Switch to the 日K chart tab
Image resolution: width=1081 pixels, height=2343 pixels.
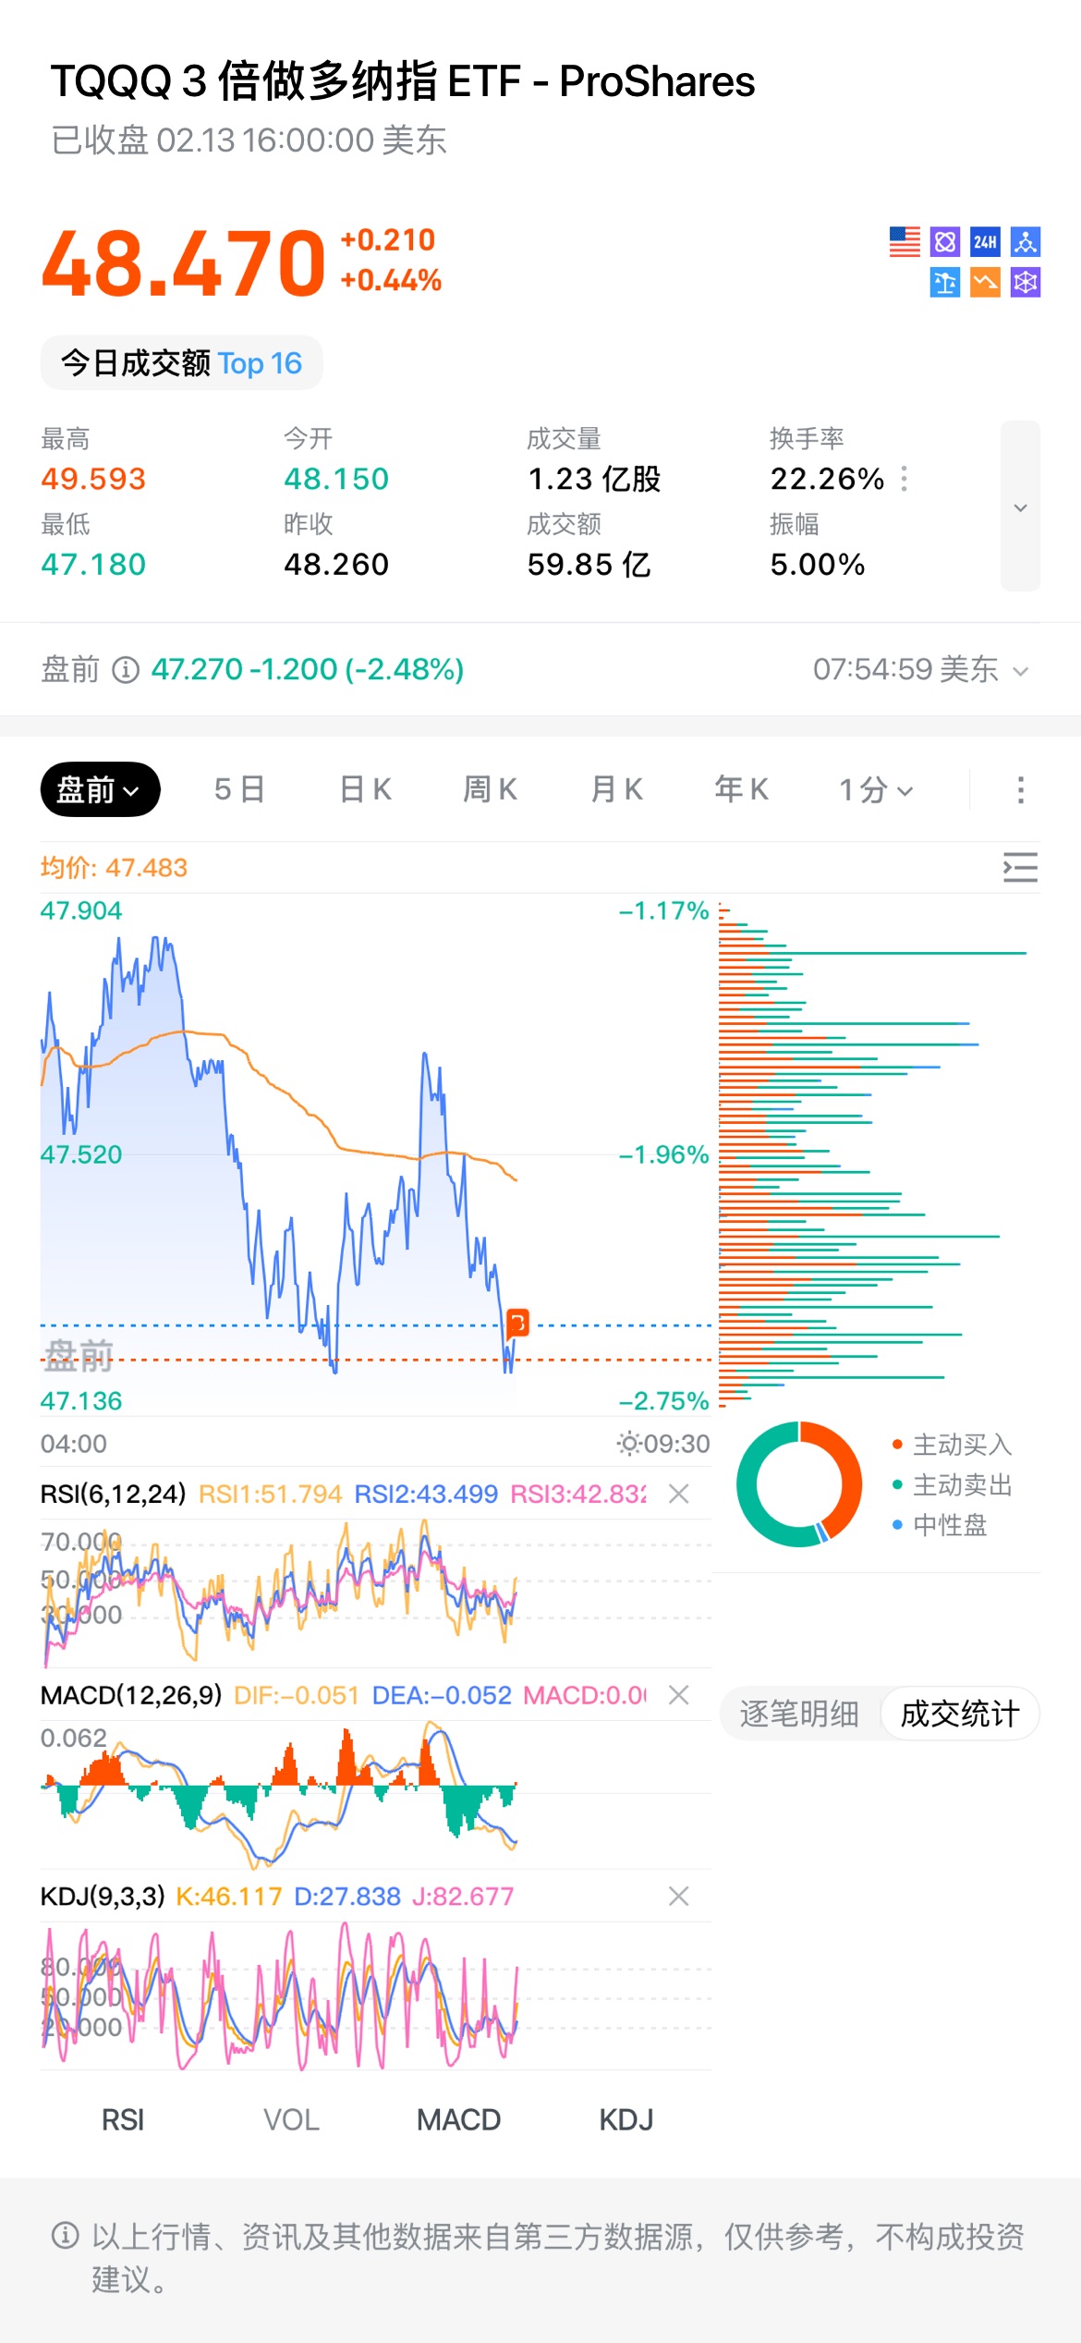[366, 789]
